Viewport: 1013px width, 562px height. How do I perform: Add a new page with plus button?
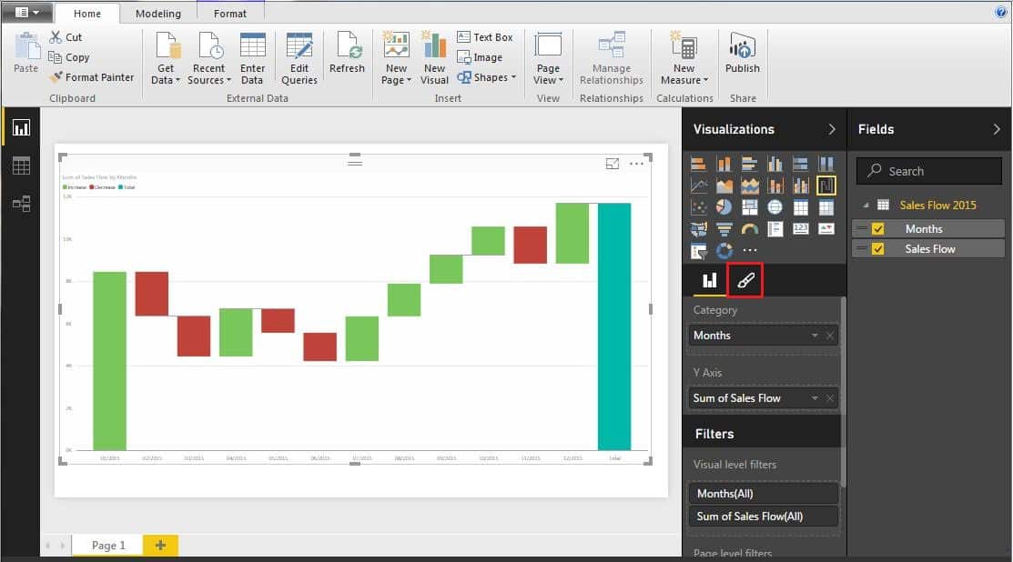pos(160,545)
